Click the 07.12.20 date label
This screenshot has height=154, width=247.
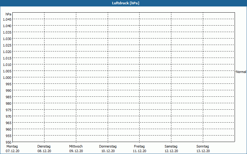coord(12,151)
